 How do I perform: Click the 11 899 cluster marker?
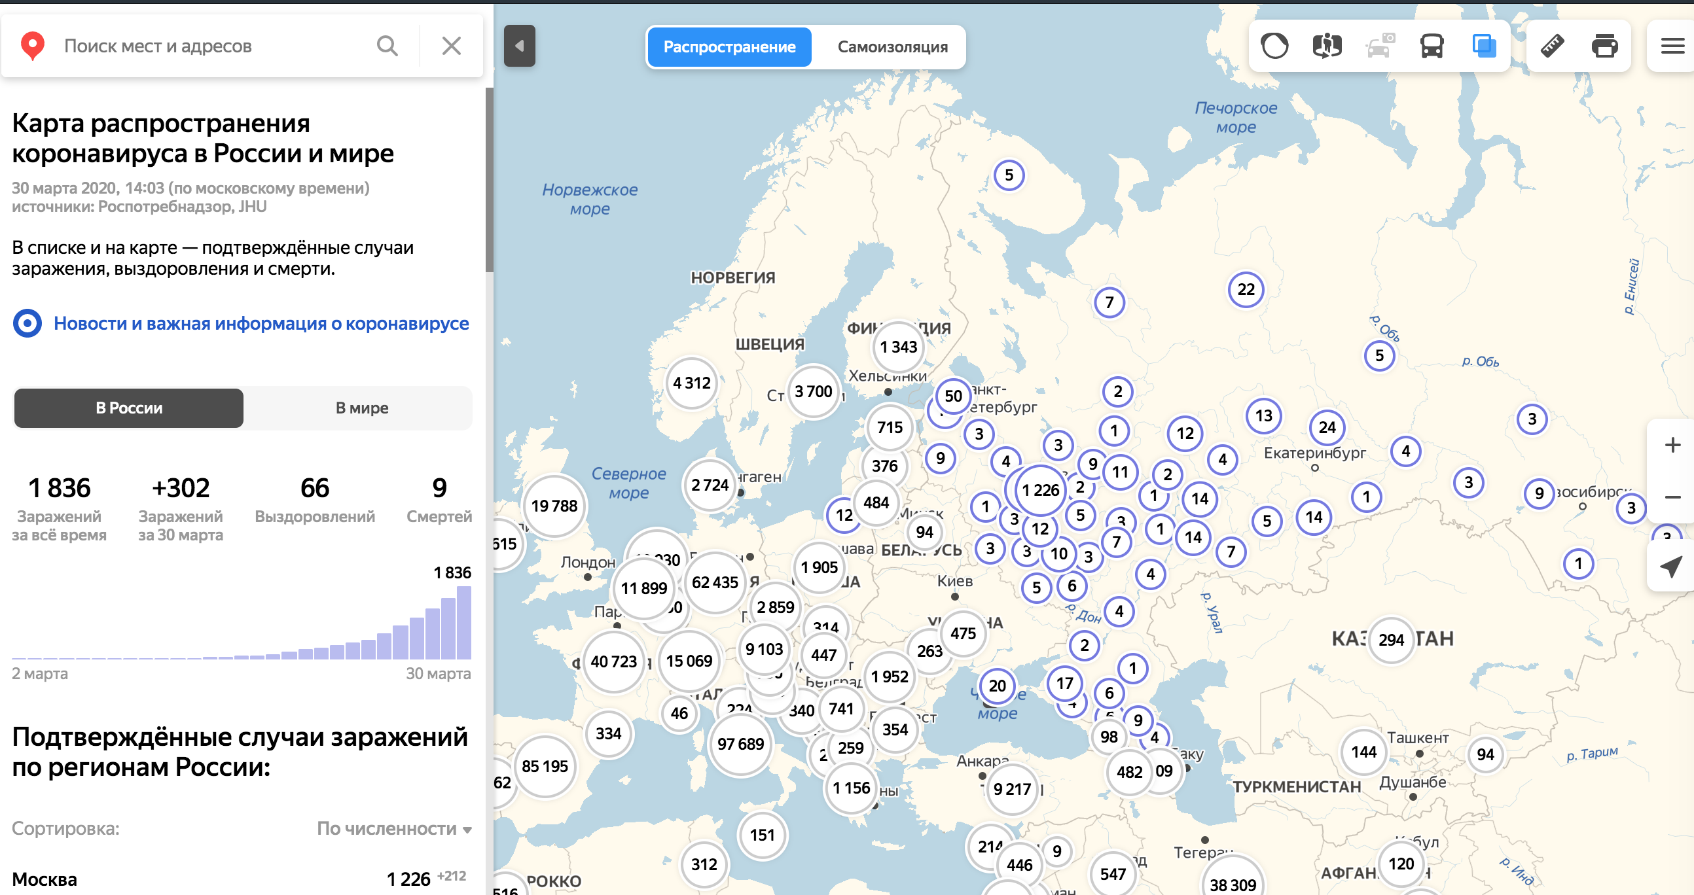pos(644,588)
